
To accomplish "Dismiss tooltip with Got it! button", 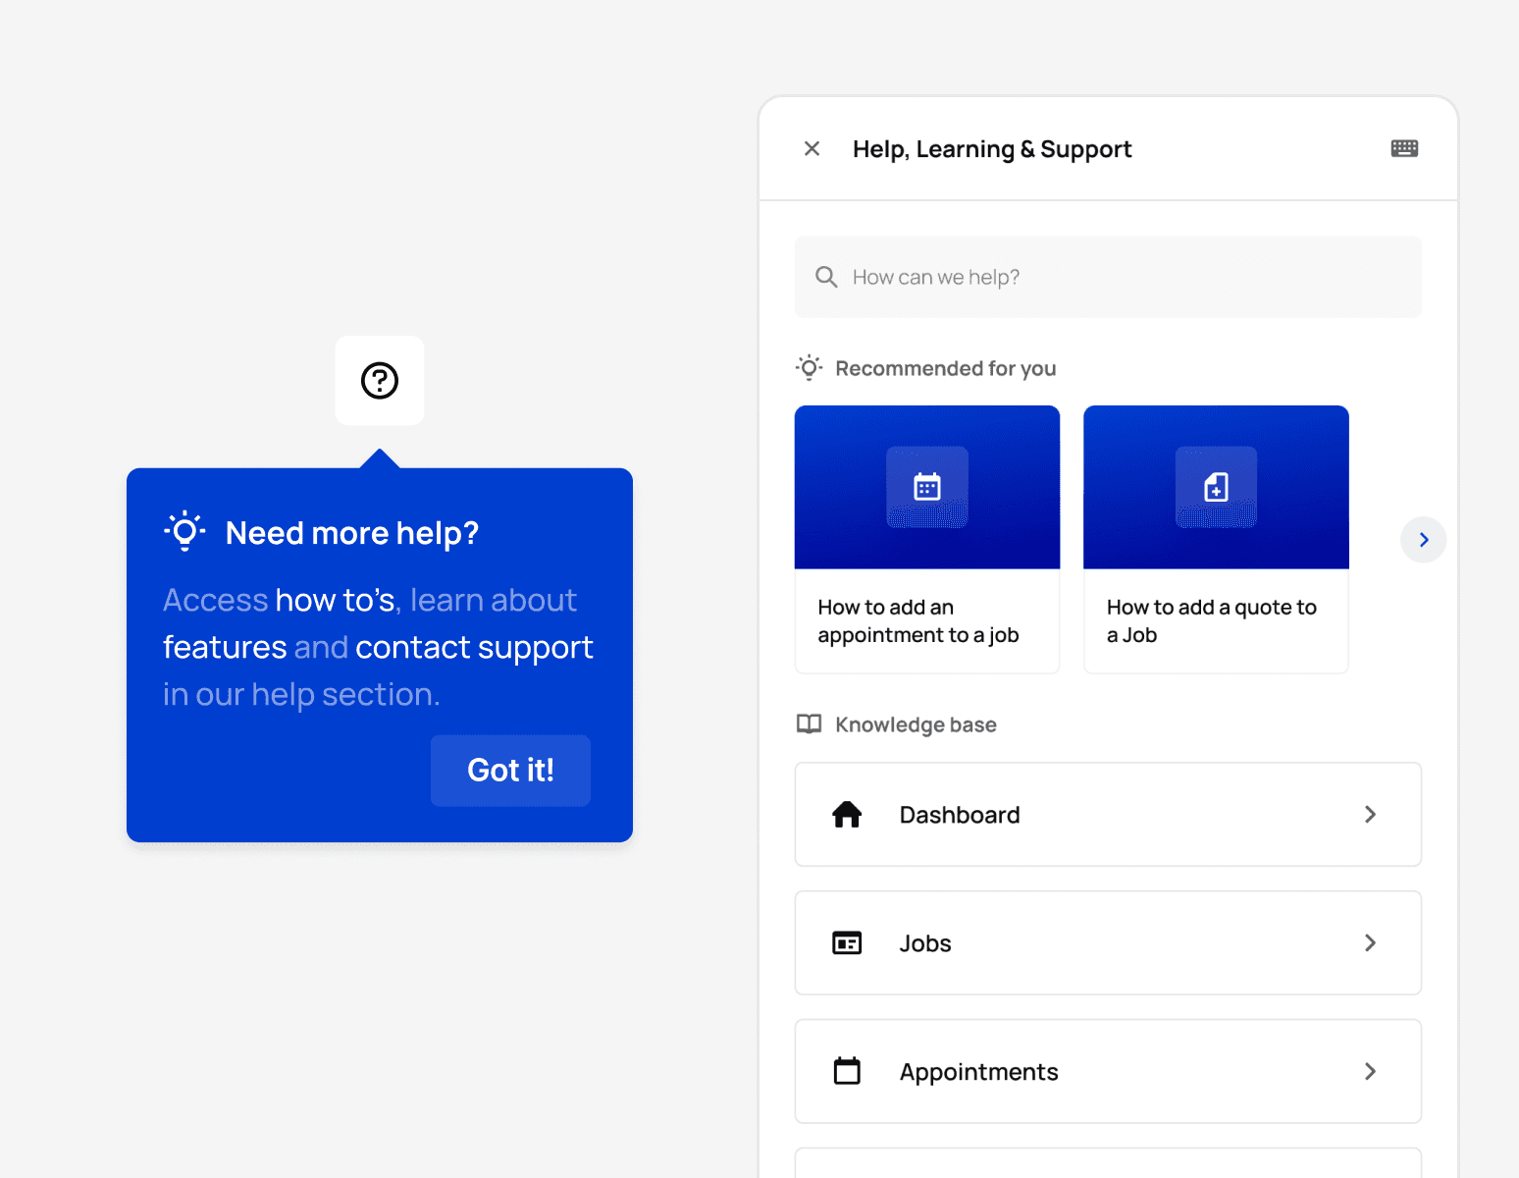I will (510, 771).
